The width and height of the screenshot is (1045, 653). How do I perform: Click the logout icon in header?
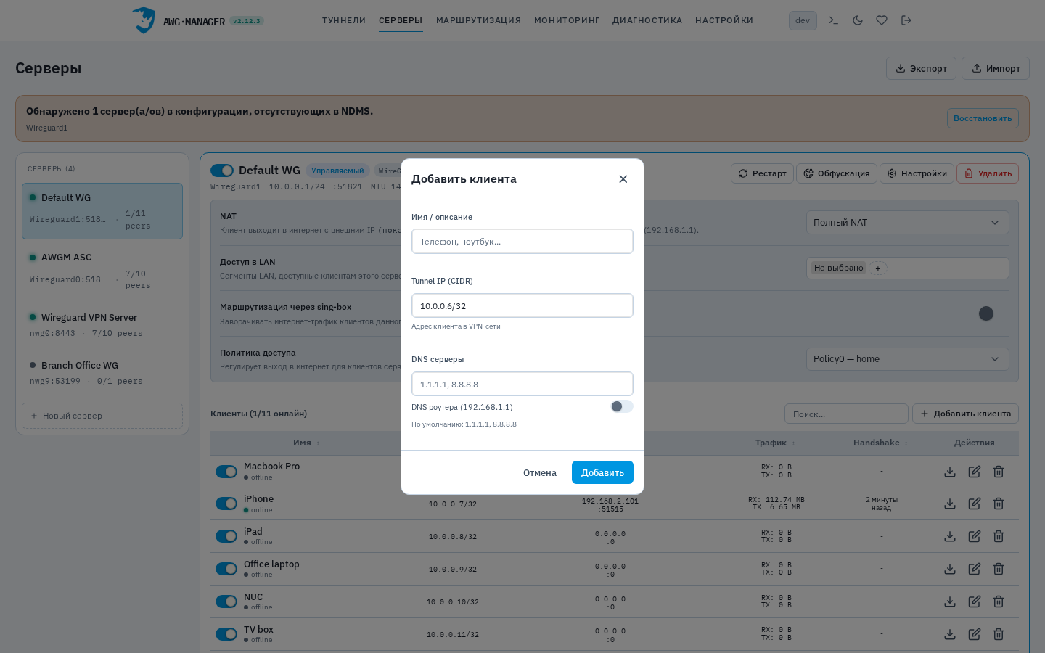[x=906, y=20]
